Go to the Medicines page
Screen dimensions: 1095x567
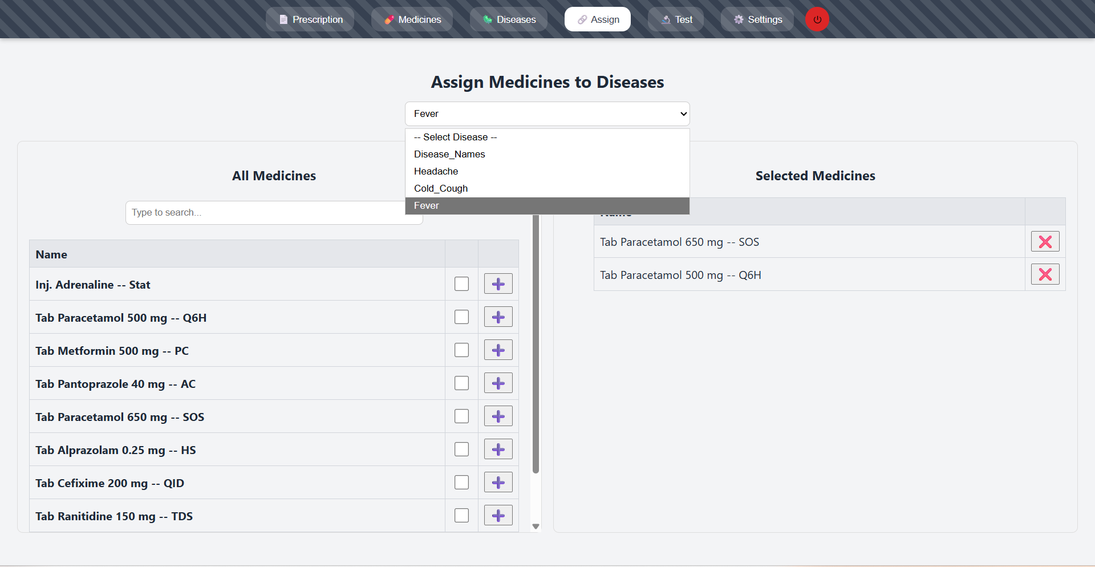(412, 19)
